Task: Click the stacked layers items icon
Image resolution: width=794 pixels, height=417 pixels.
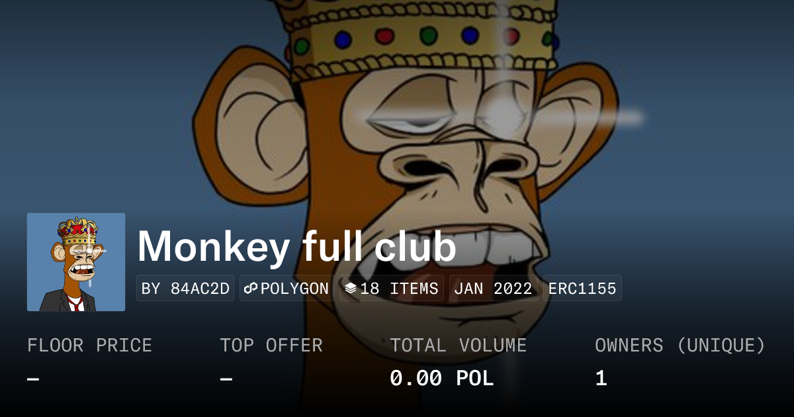Action: 351,289
